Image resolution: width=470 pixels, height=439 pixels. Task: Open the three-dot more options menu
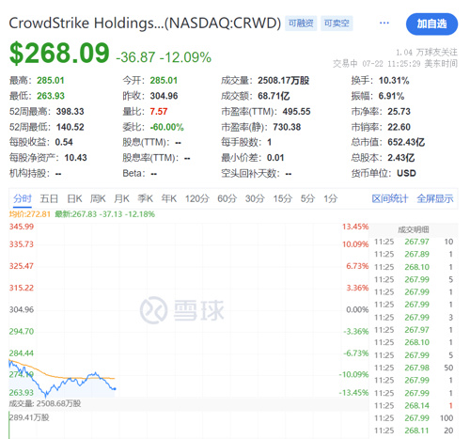tap(384, 23)
